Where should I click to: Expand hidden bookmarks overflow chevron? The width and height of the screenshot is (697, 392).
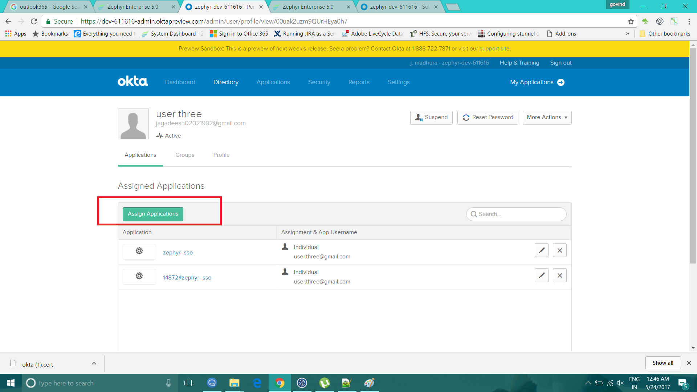coord(627,34)
